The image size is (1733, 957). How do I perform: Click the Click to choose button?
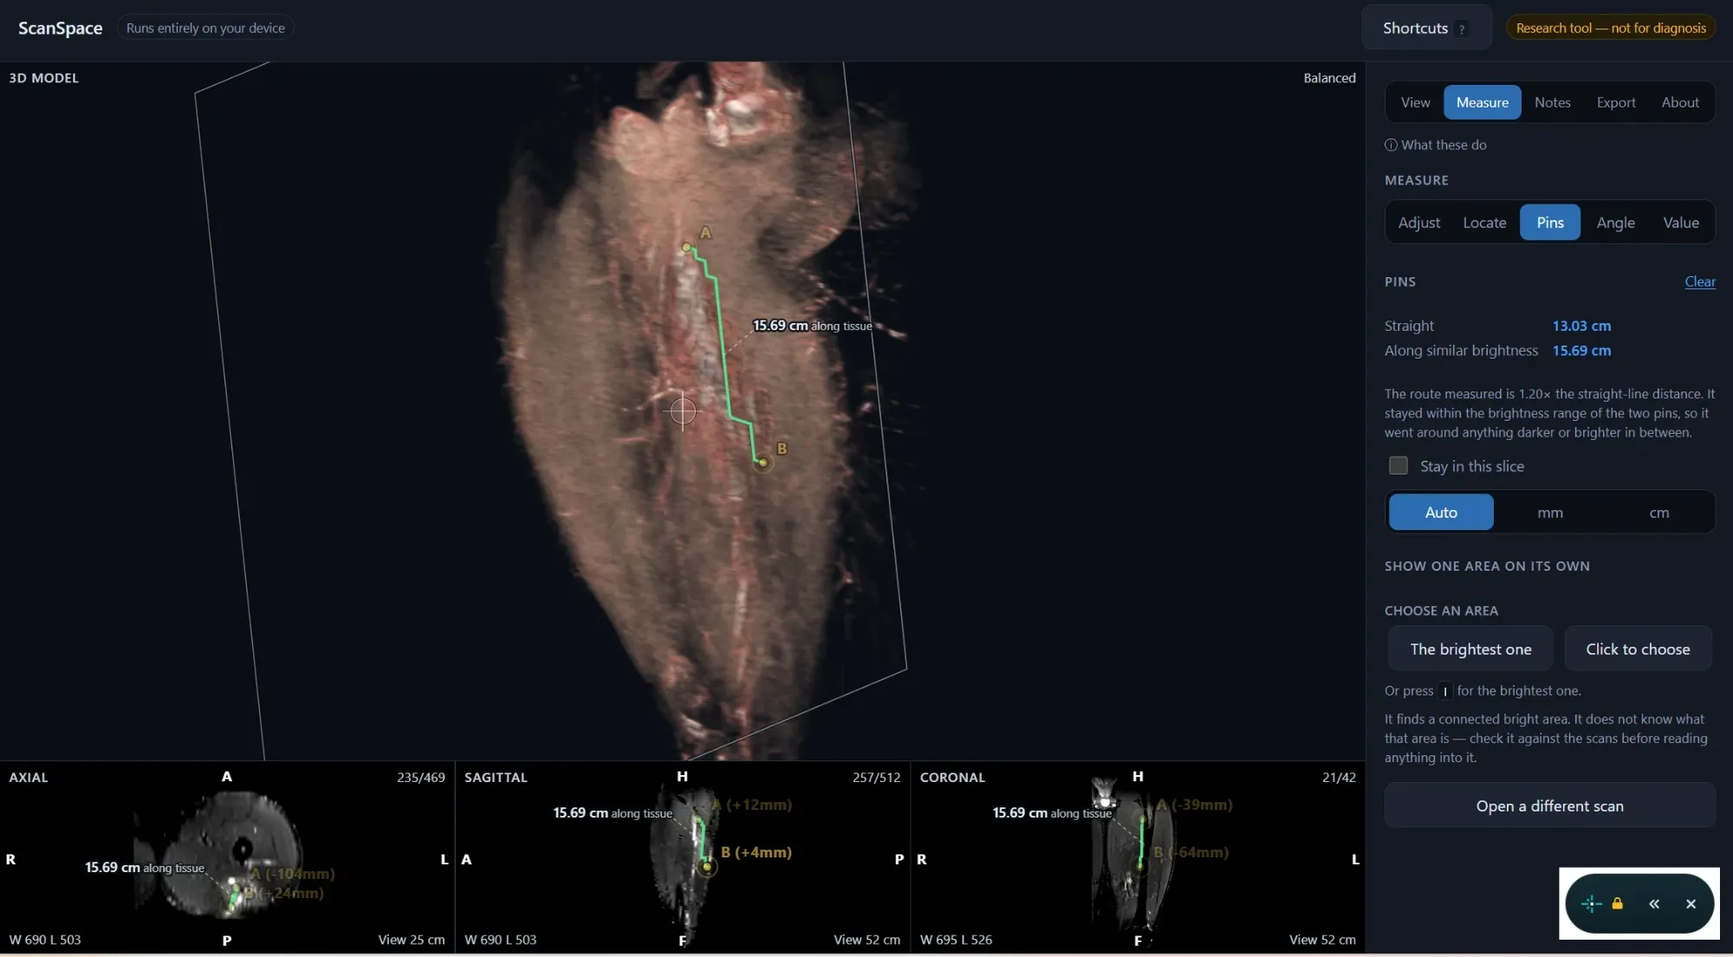click(1638, 649)
